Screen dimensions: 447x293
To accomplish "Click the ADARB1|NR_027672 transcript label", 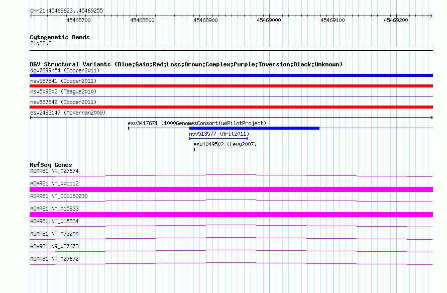I will [54, 259].
